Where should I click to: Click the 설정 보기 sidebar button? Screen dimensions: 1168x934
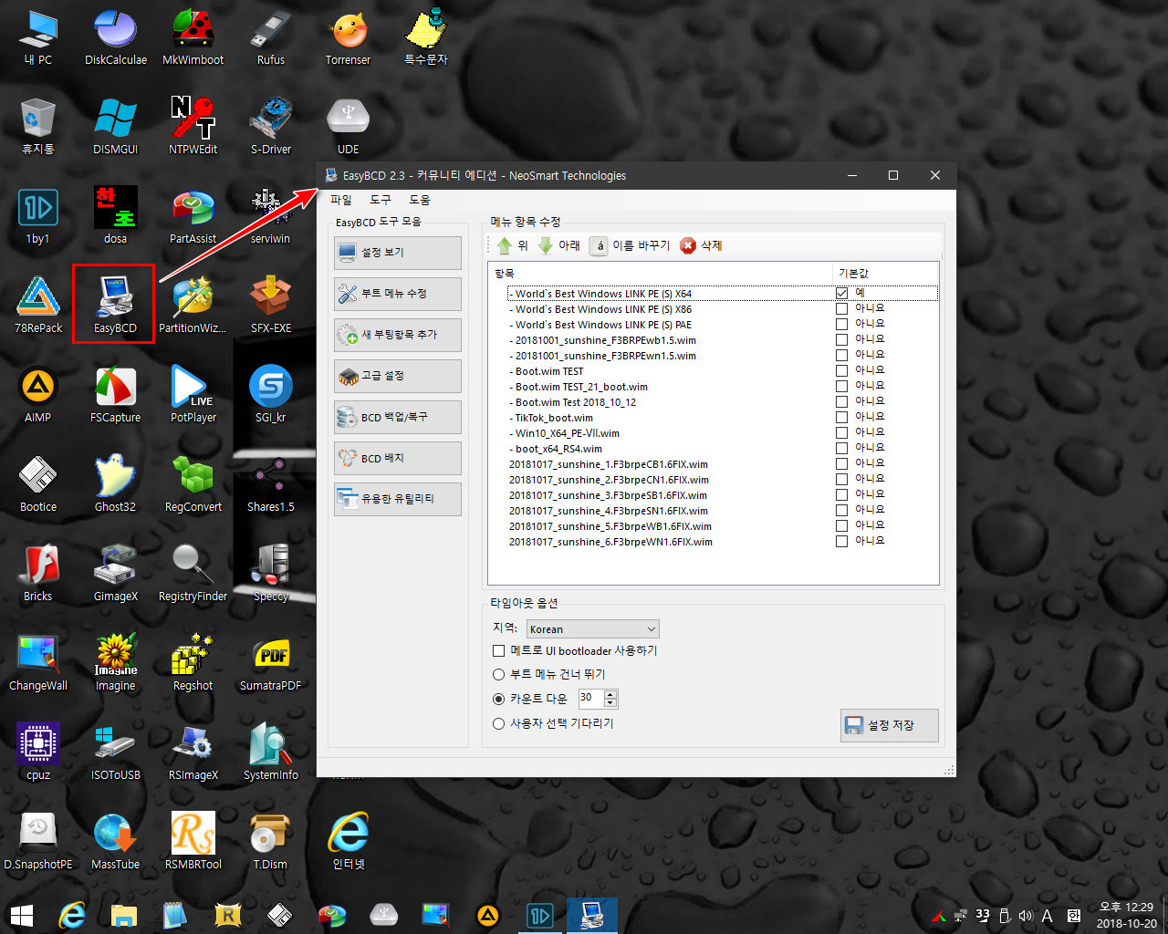tap(398, 253)
